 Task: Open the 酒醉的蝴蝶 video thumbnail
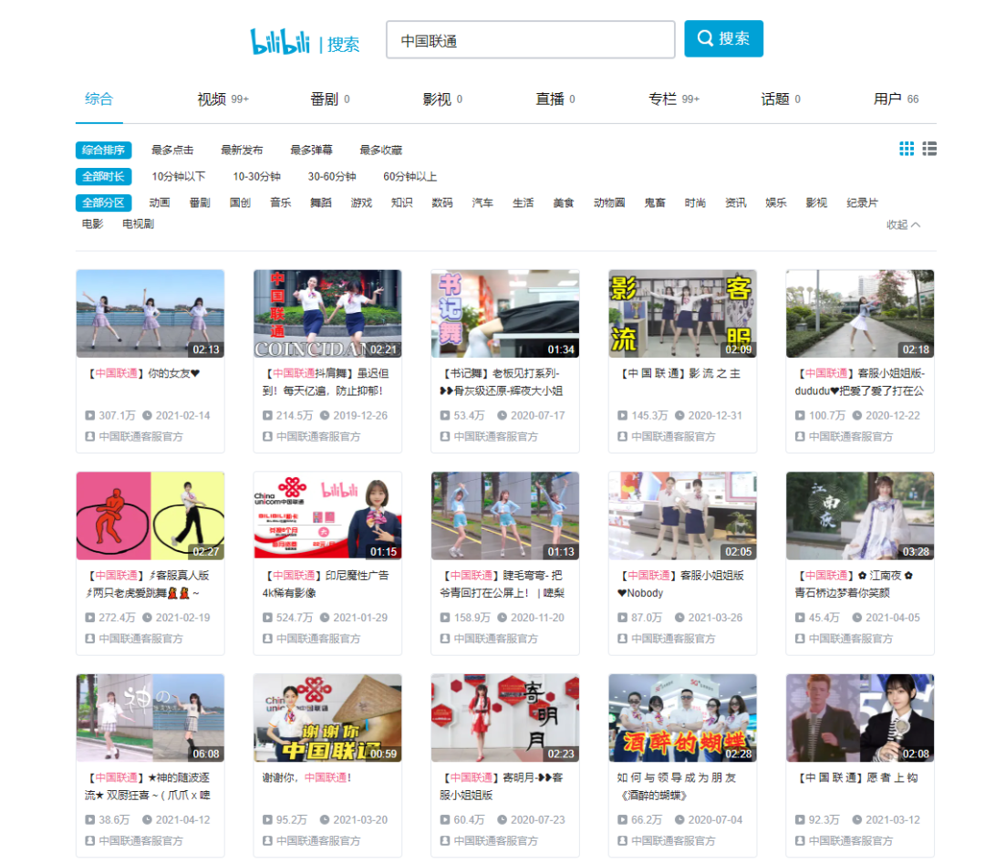point(682,718)
